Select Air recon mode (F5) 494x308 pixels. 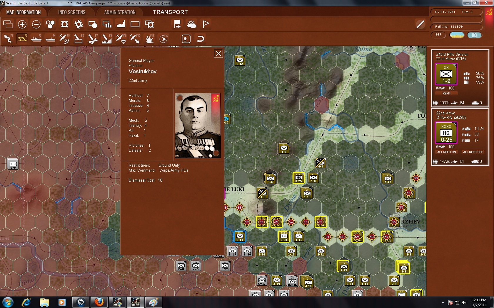click(64, 38)
